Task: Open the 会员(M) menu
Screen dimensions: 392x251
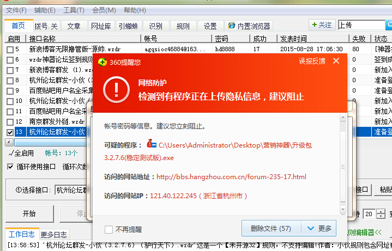Action: click(104, 10)
